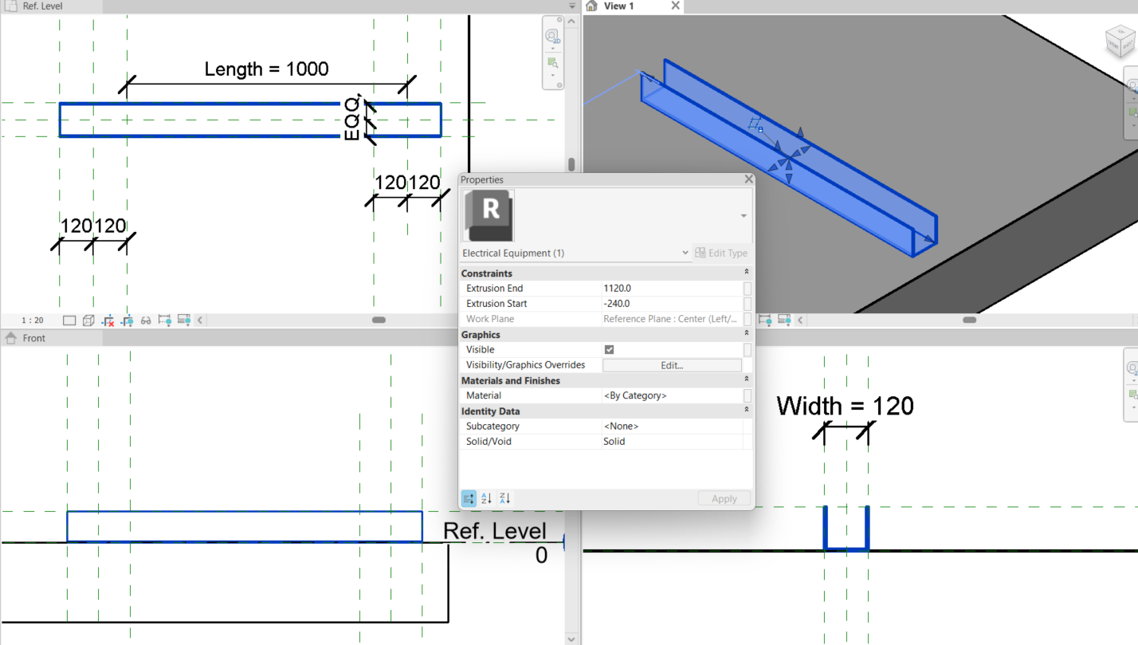Image resolution: width=1138 pixels, height=645 pixels.
Task: Click the Reveal Constraints icon
Action: (x=165, y=320)
